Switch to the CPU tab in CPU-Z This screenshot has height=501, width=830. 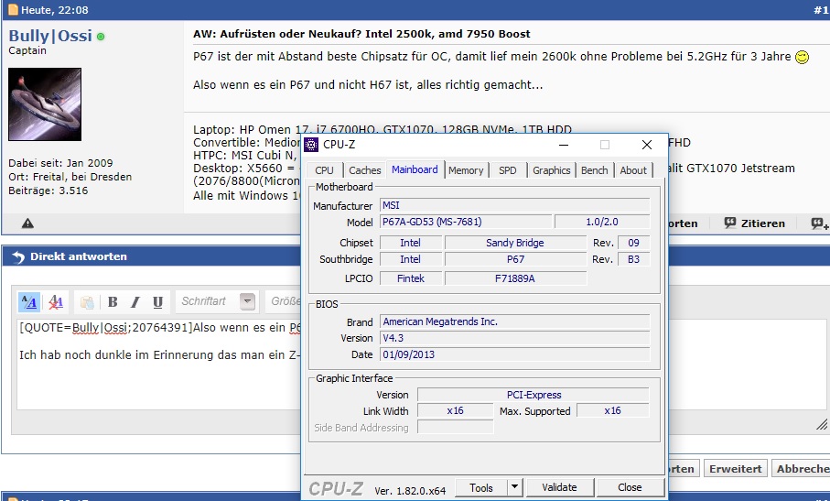pyautogui.click(x=324, y=170)
